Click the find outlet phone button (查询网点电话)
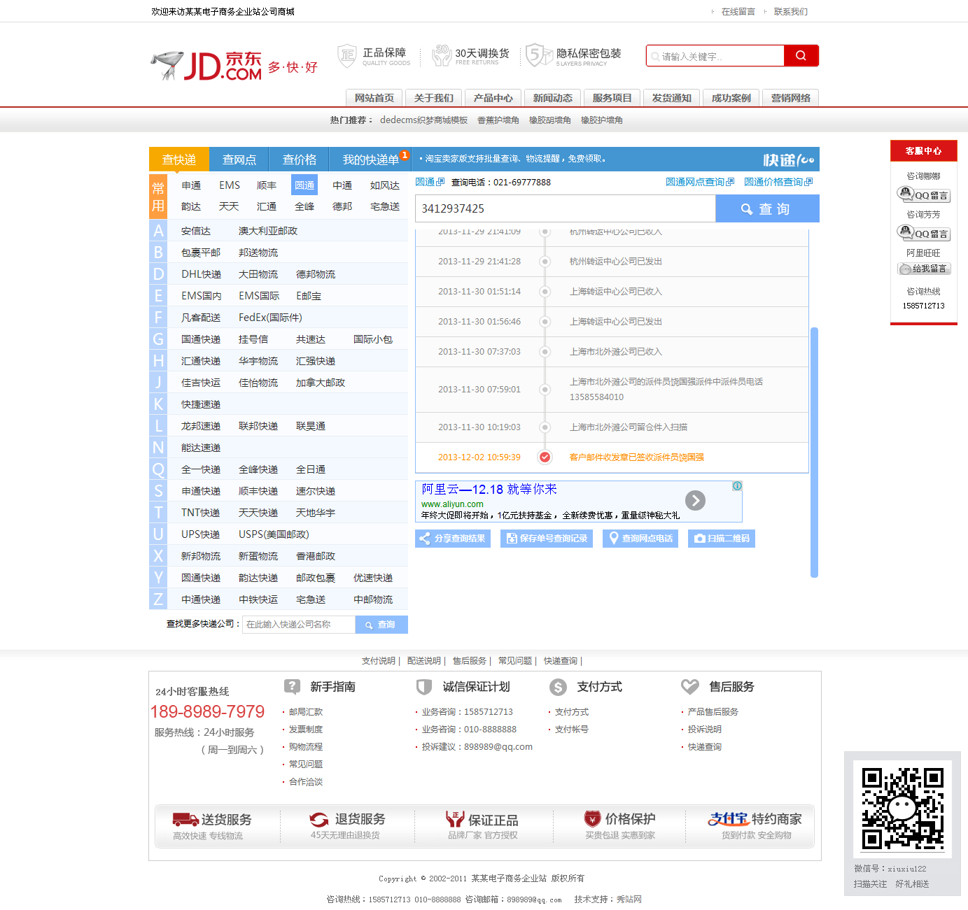968x910 pixels. pos(640,539)
